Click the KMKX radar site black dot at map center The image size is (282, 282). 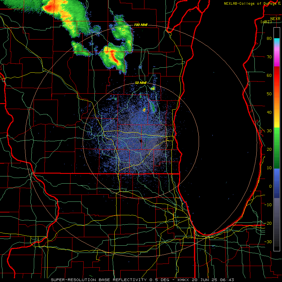(141, 141)
